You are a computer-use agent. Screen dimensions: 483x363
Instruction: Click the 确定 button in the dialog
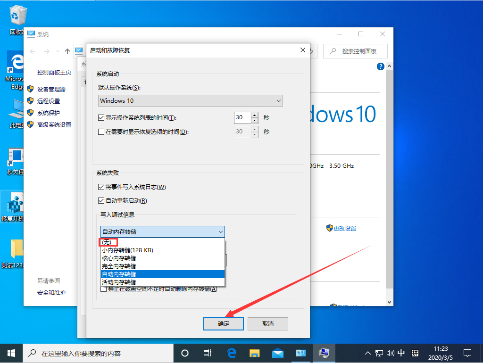[223, 324]
